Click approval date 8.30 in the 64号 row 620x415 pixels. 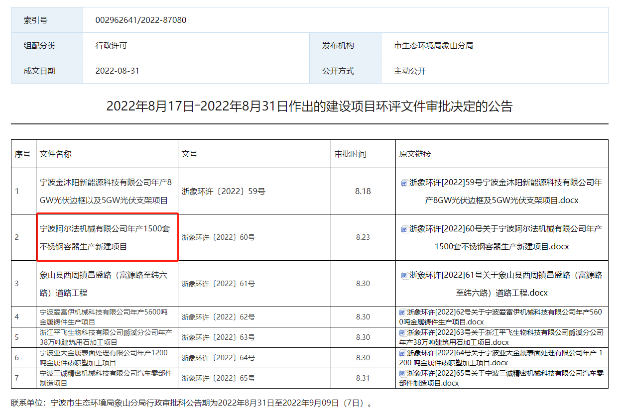363,358
